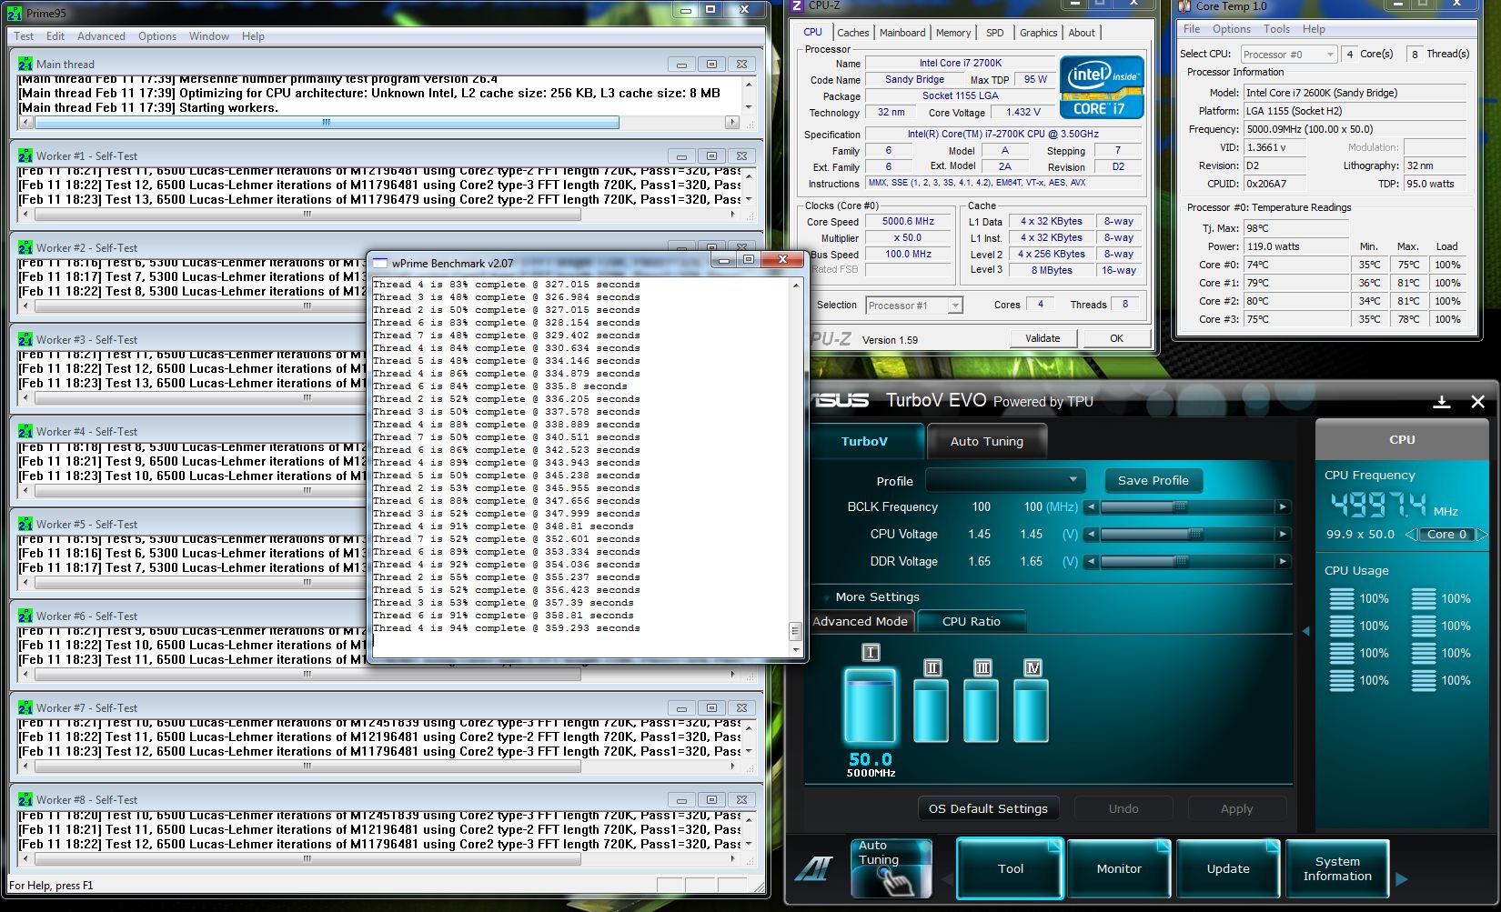Select the TurboV tab

pyautogui.click(x=864, y=441)
